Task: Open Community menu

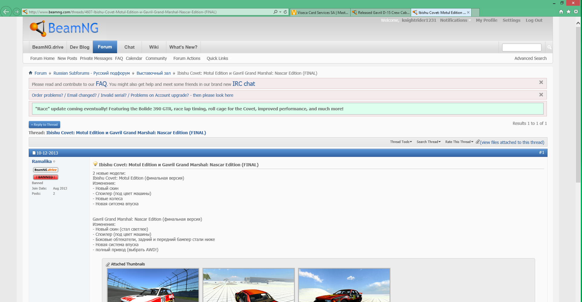Action: click(156, 58)
